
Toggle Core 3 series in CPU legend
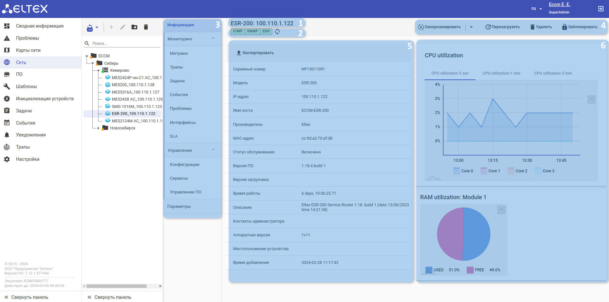[545, 171]
